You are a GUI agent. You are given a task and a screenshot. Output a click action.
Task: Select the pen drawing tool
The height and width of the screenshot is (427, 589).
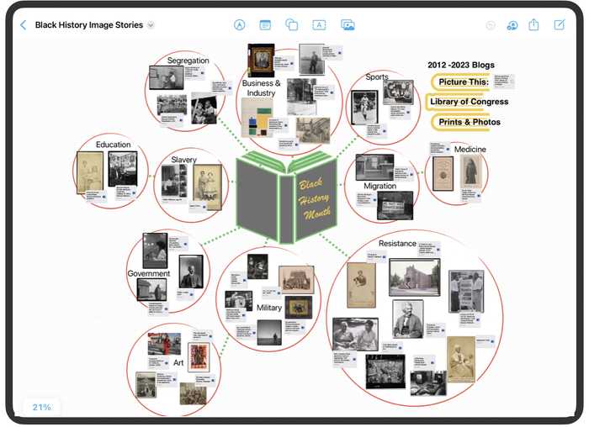[x=240, y=25]
